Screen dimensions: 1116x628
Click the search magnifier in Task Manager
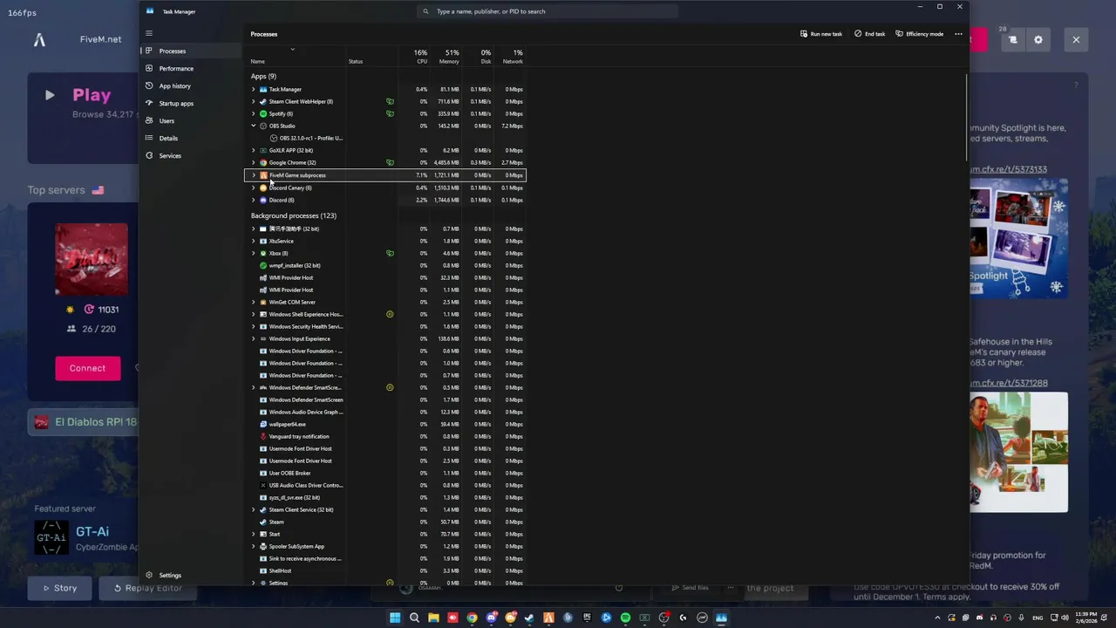coord(425,11)
